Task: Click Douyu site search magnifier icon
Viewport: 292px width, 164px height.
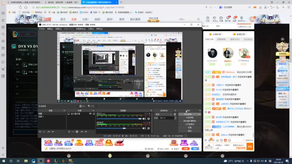Action: point(198,19)
